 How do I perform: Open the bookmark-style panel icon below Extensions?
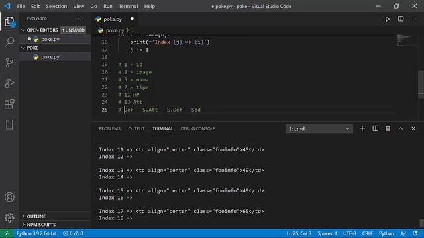point(9,124)
